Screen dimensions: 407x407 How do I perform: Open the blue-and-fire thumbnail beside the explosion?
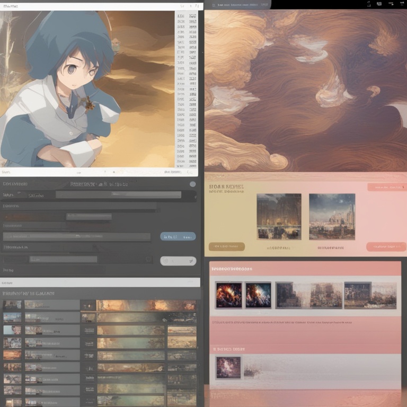pyautogui.click(x=258, y=295)
